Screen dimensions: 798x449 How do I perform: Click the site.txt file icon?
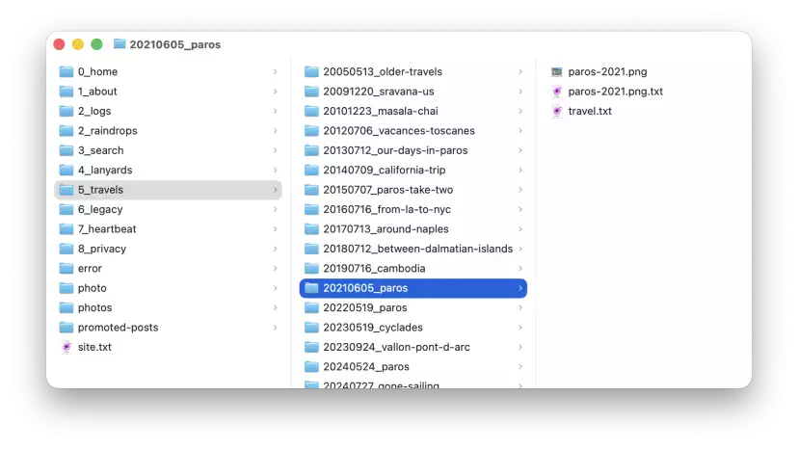pos(66,347)
